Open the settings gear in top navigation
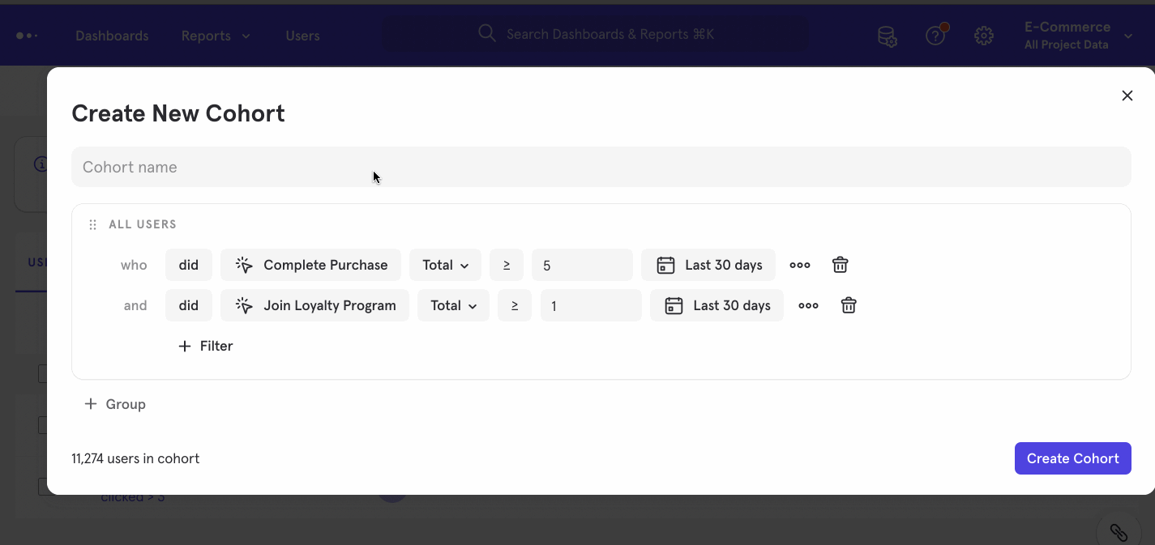This screenshot has width=1155, height=545. [983, 36]
